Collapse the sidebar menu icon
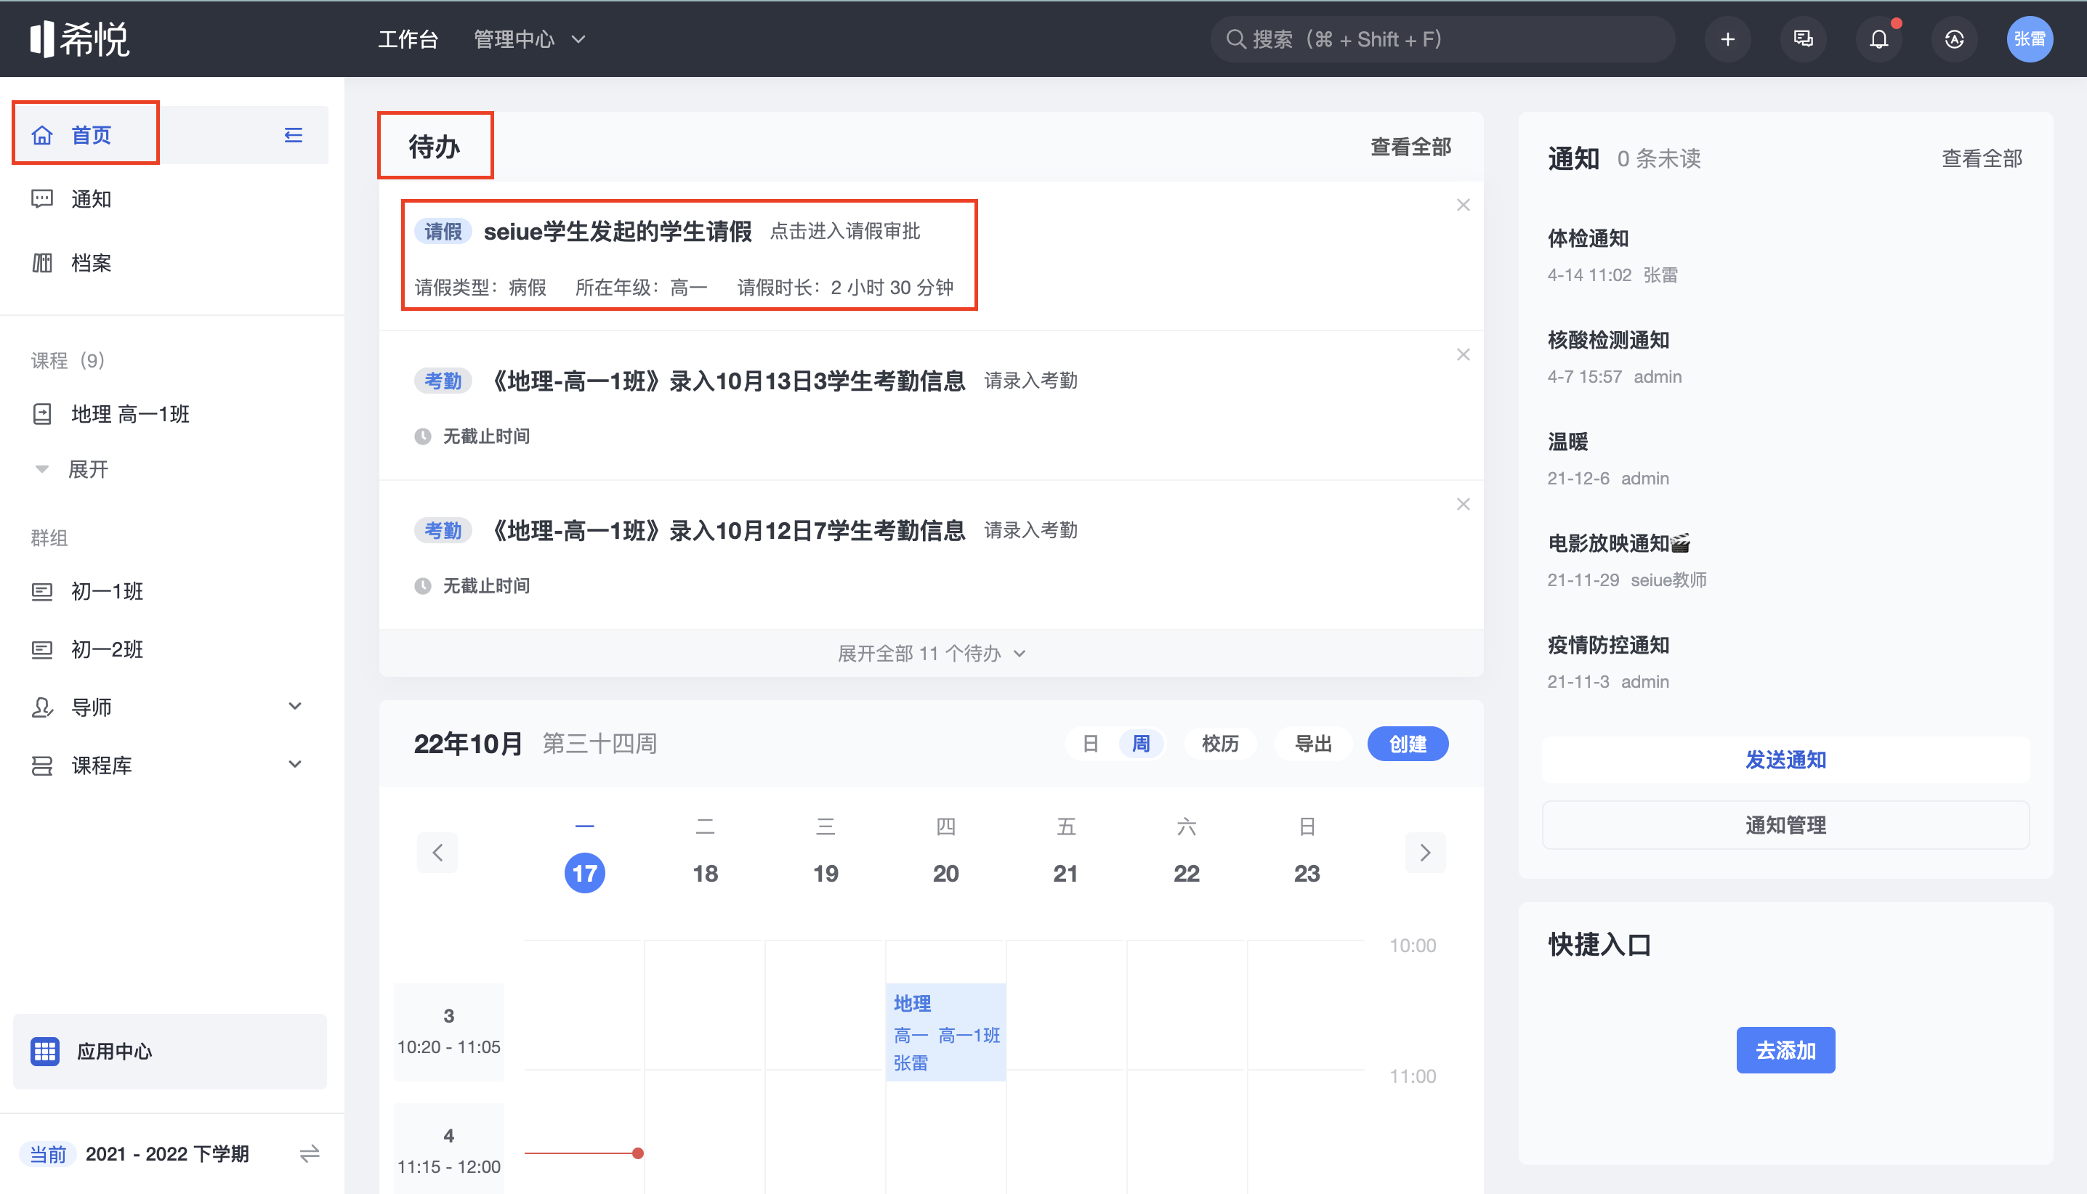 click(293, 135)
